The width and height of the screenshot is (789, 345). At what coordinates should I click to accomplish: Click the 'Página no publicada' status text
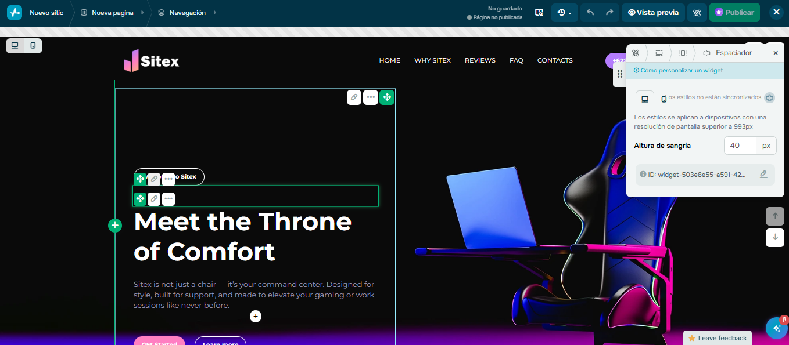point(495,17)
